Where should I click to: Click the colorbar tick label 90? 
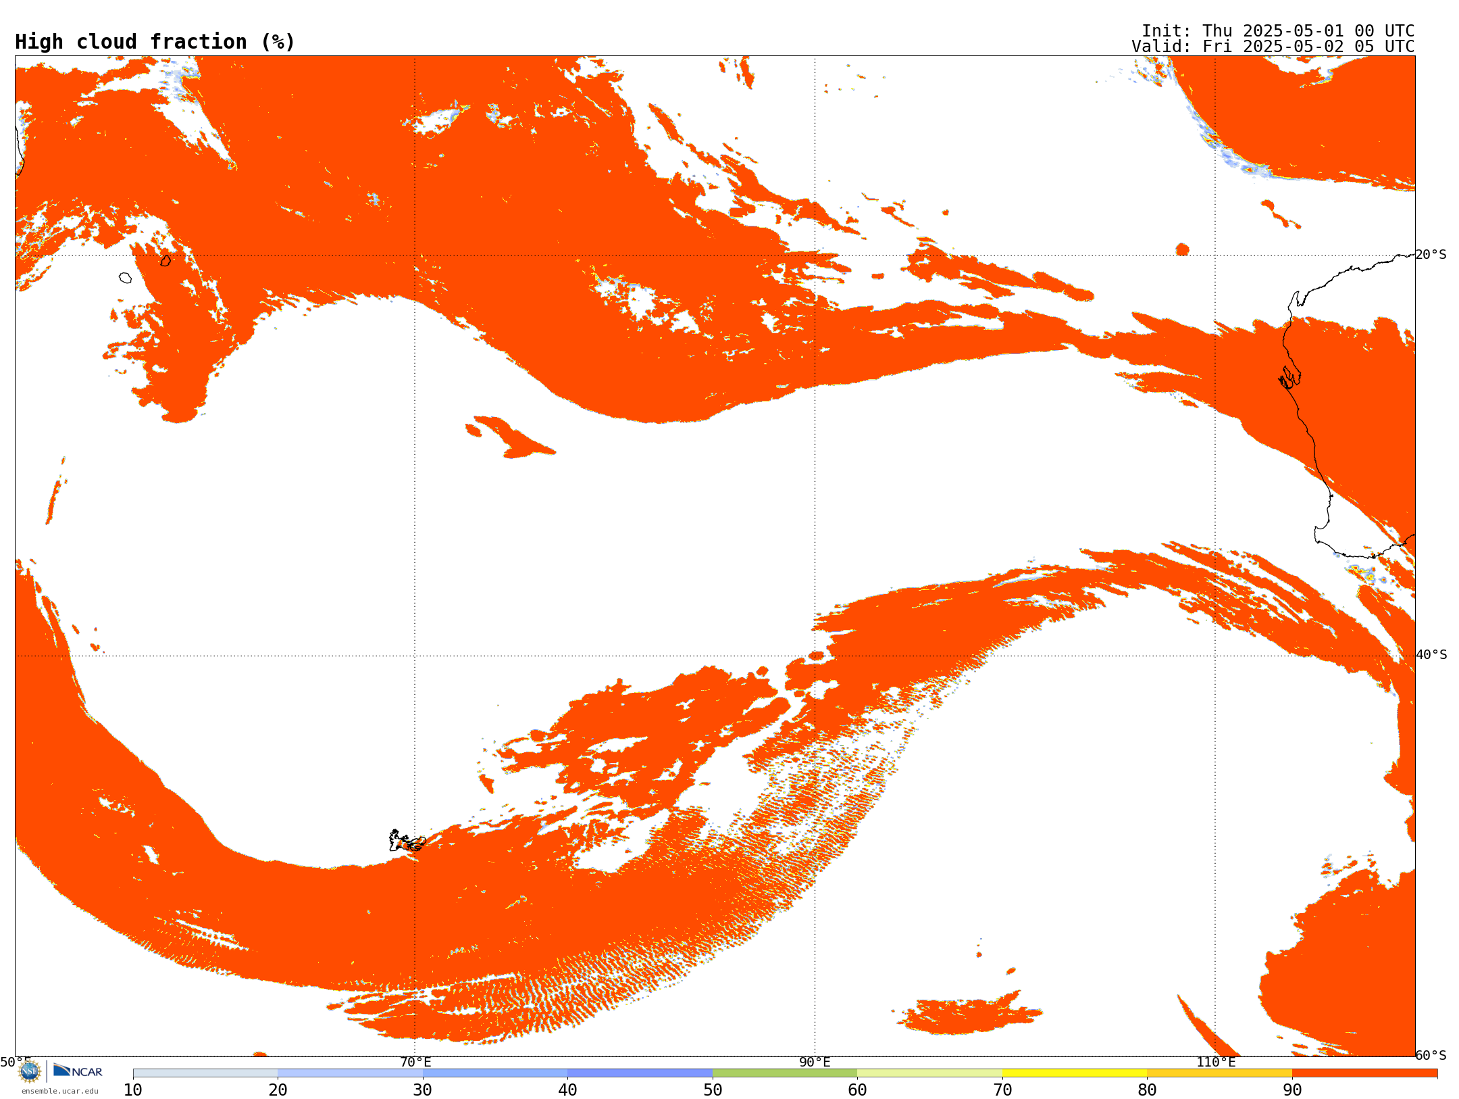pyautogui.click(x=1292, y=1090)
